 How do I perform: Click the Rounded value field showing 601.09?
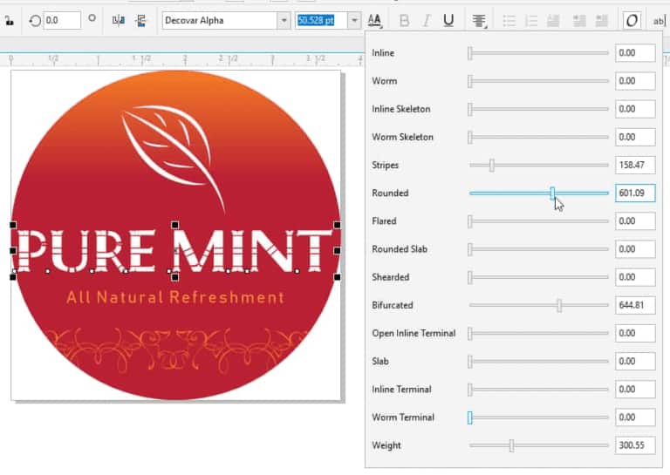[x=634, y=193]
